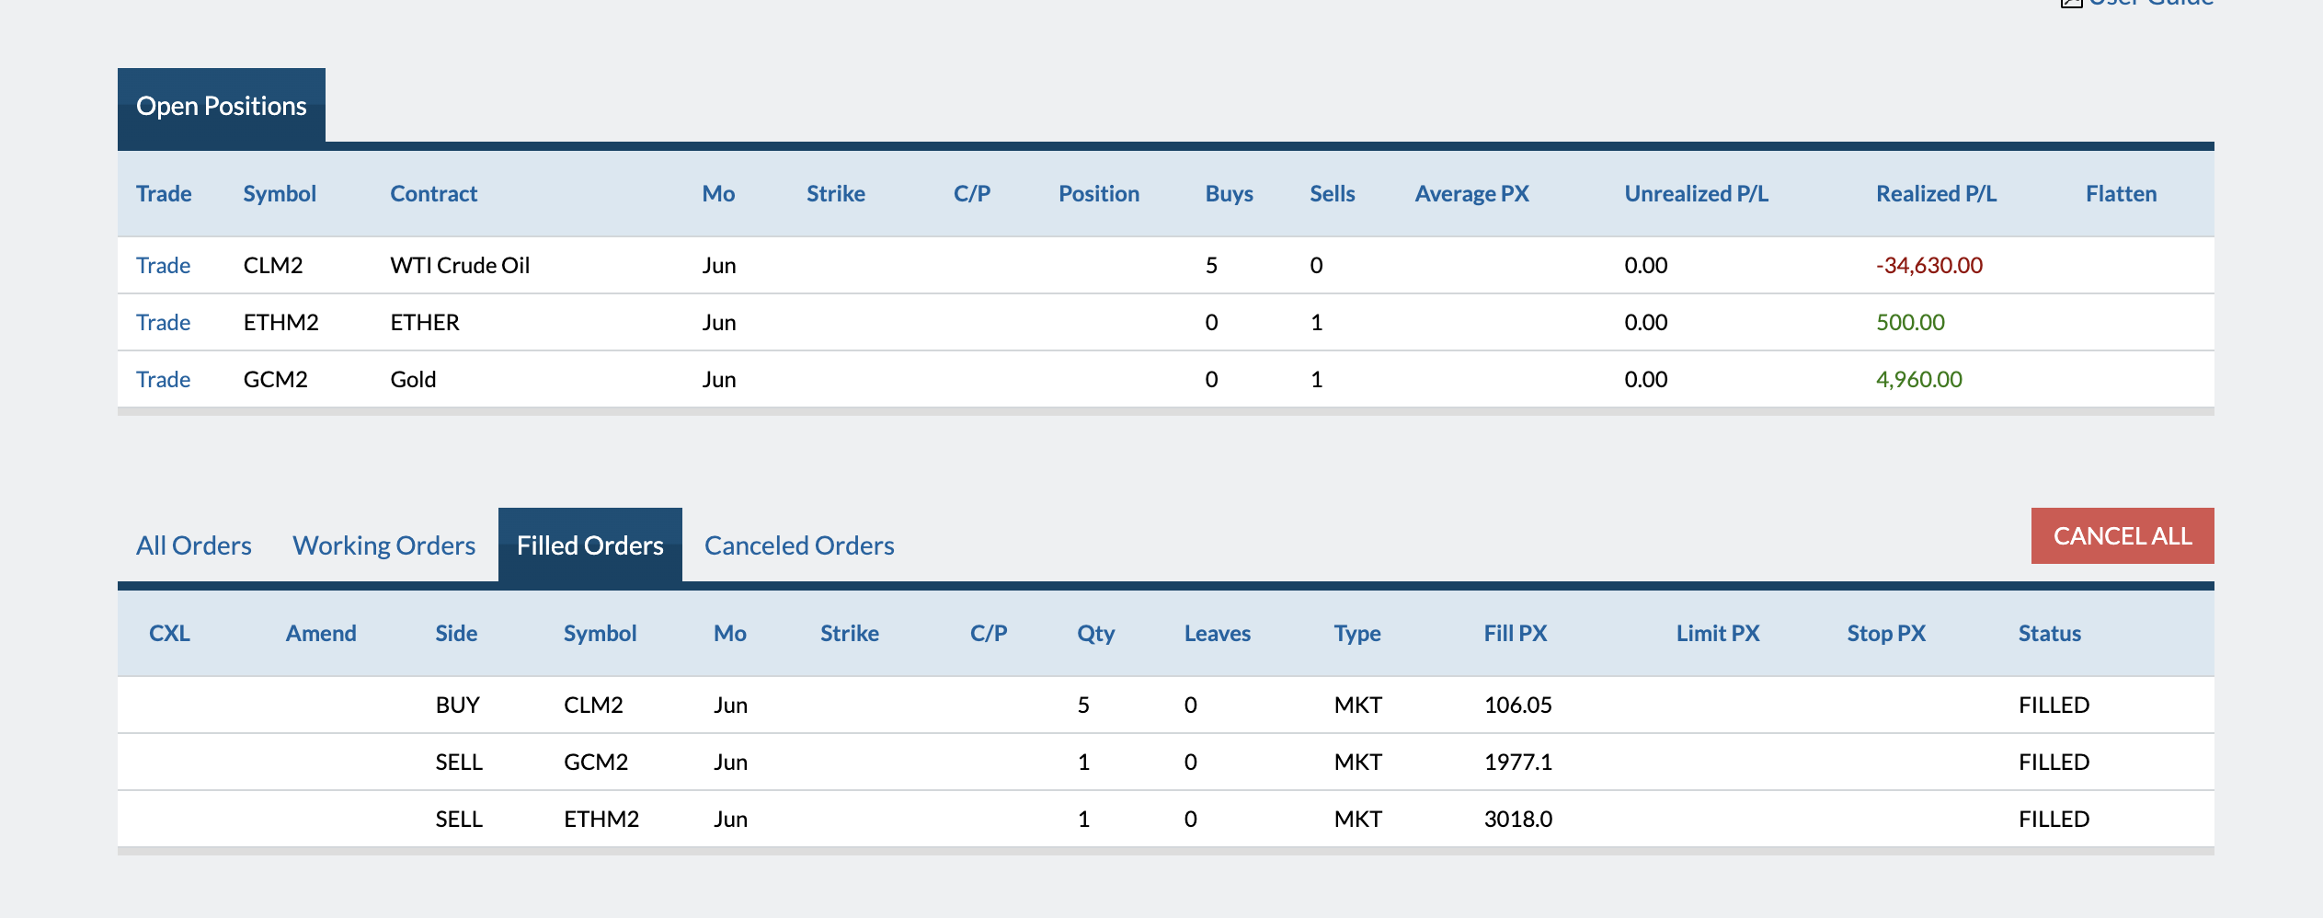Click the 1977.1 fill price
This screenshot has height=918, width=2323.
1517,762
